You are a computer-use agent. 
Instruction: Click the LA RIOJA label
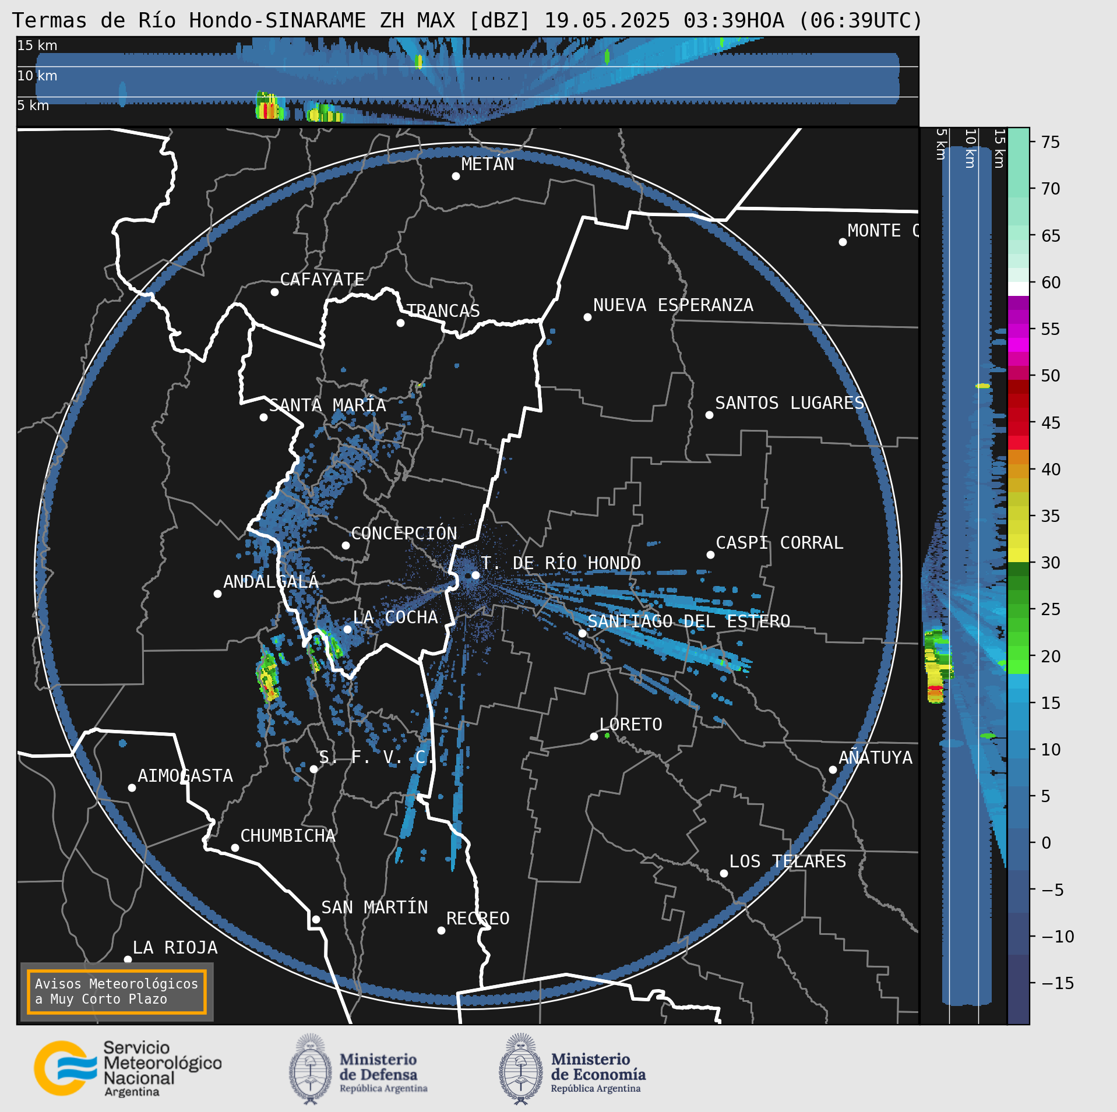pos(175,948)
